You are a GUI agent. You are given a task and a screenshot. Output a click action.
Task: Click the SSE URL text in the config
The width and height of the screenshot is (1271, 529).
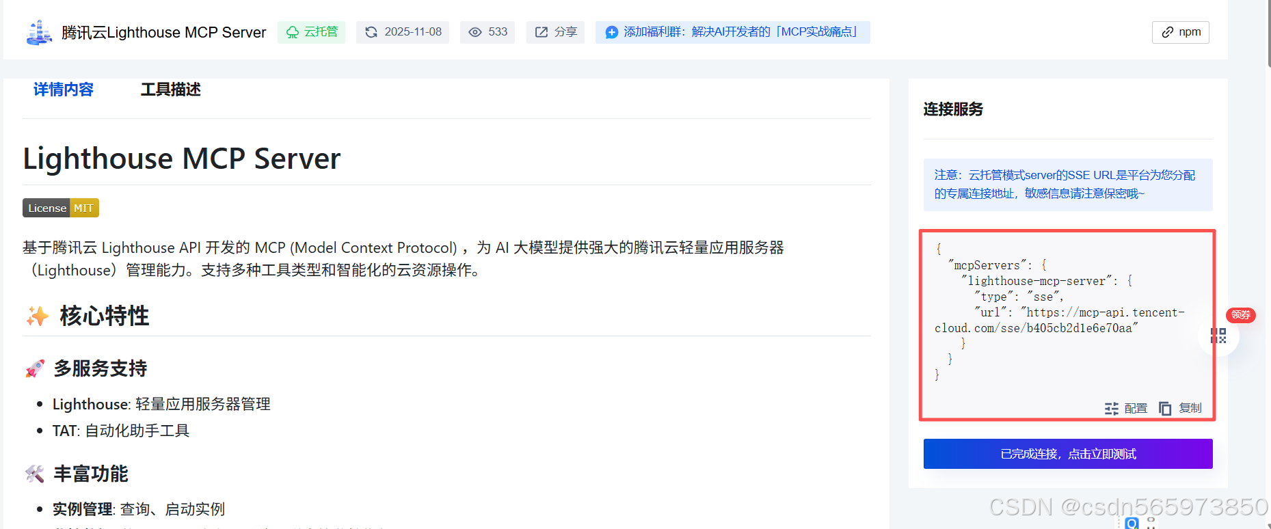click(1059, 321)
